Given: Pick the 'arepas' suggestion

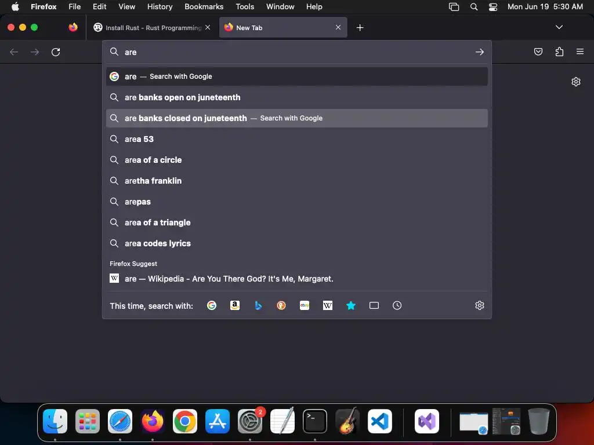Looking at the screenshot, I should [x=296, y=202].
